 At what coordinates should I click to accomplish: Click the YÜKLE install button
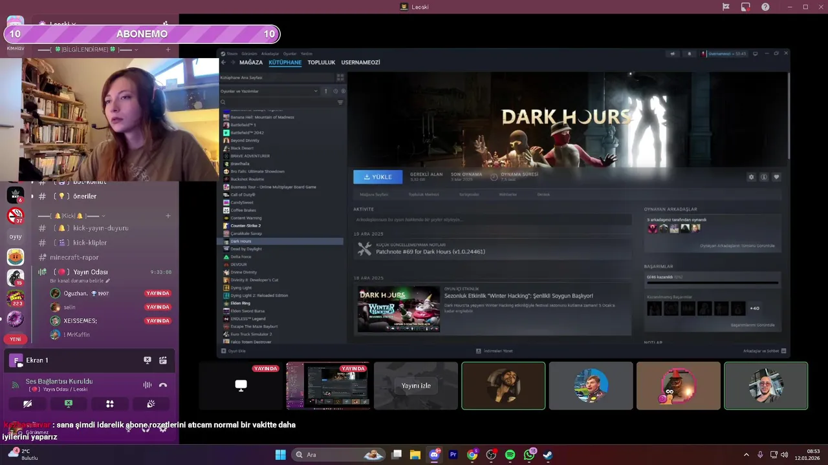pyautogui.click(x=378, y=177)
